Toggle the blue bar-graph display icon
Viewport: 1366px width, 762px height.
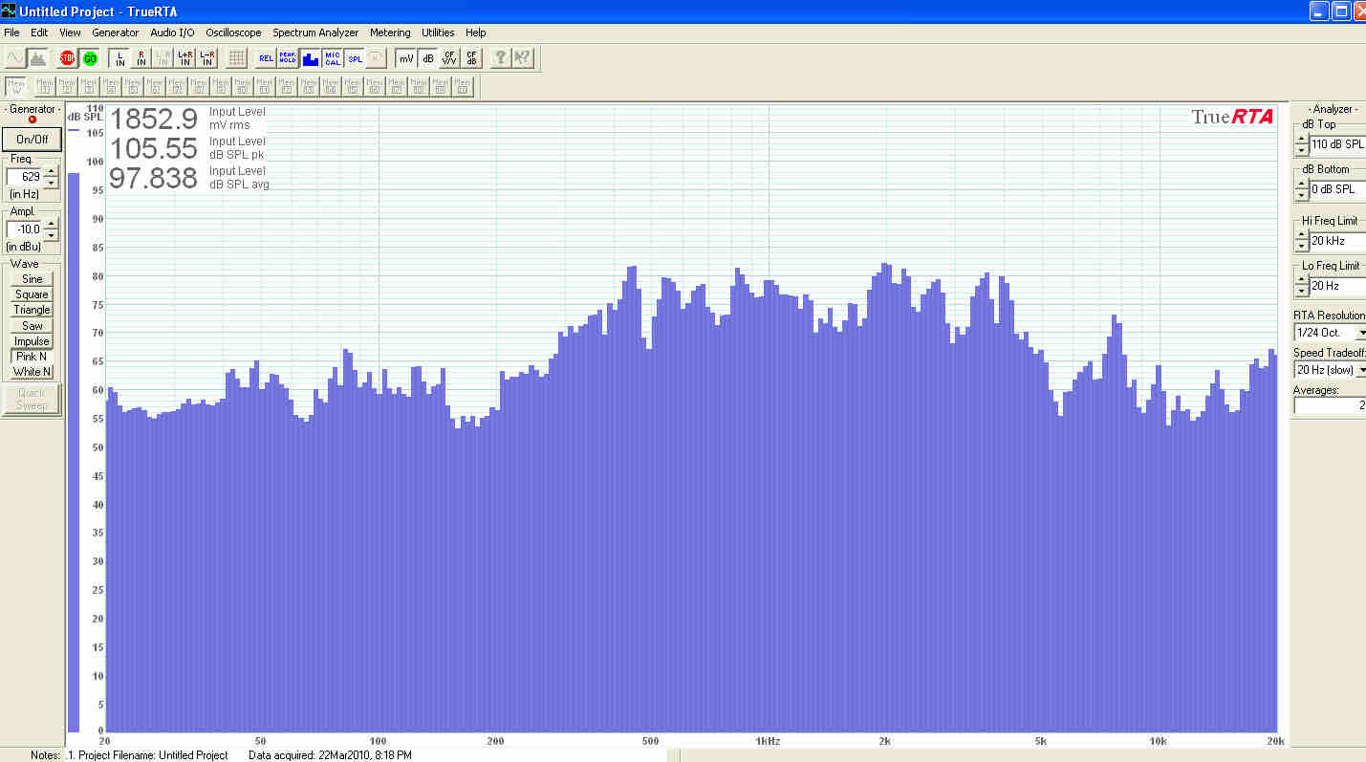(x=310, y=58)
